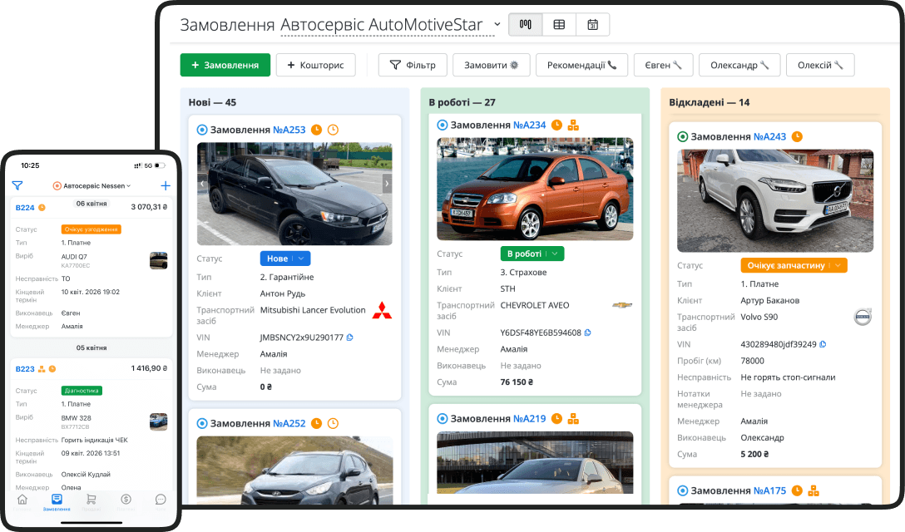Click the filled orange clock icon on A253
This screenshot has width=905, height=532.
click(316, 130)
